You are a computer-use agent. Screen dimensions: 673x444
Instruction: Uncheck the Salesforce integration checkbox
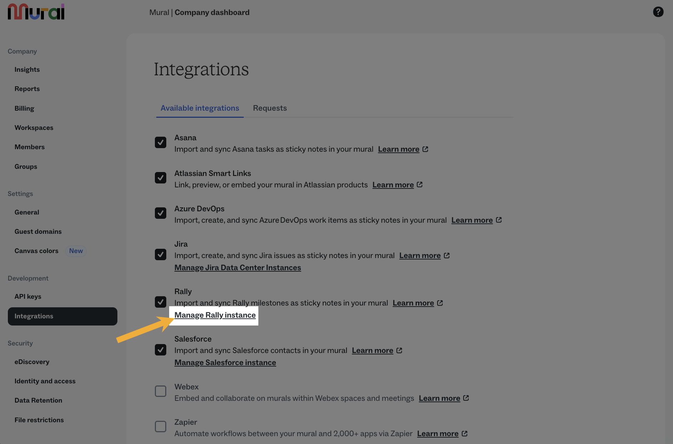pos(161,350)
